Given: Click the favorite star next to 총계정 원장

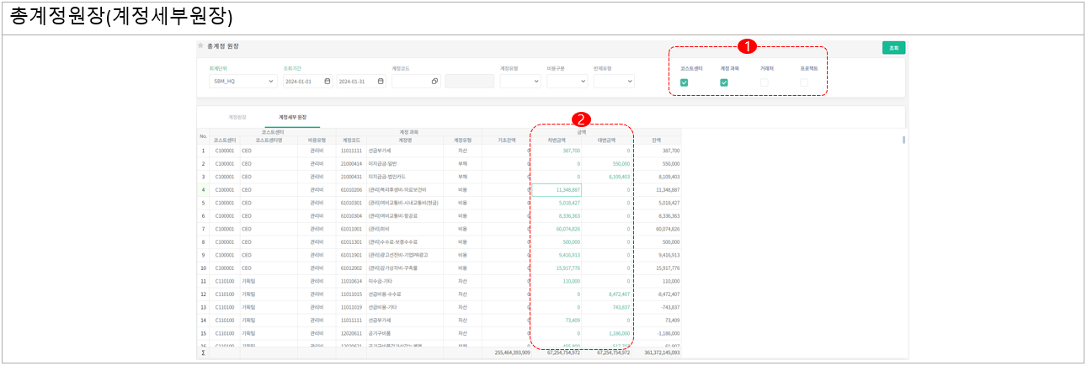Looking at the screenshot, I should coord(200,45).
